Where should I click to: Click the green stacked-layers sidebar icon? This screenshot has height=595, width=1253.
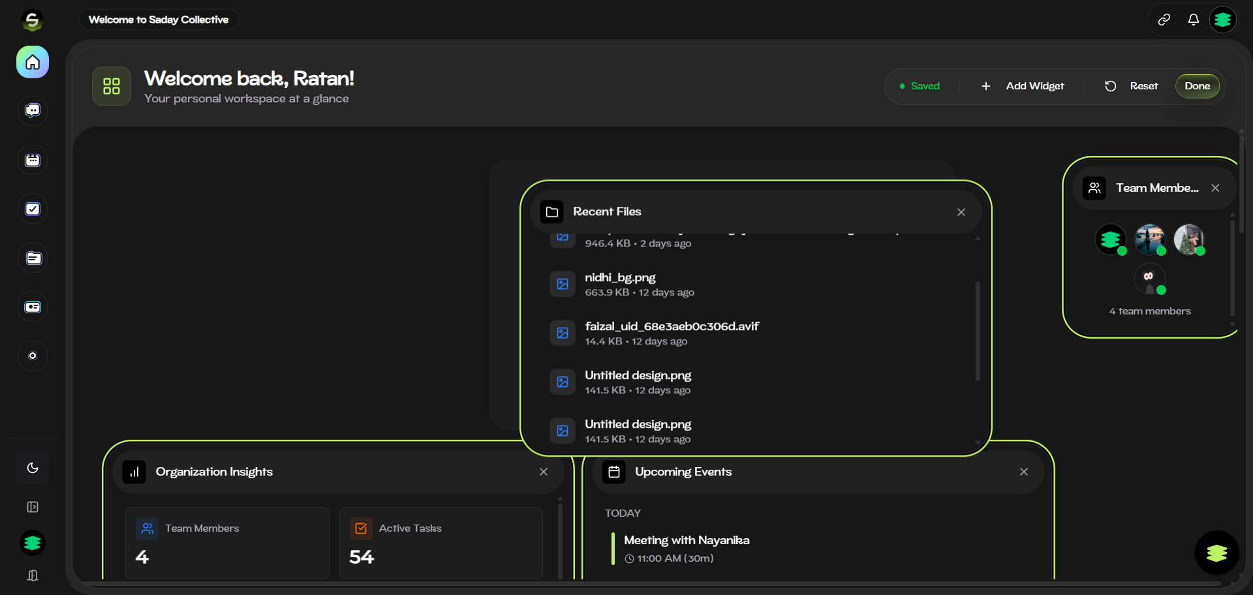click(33, 543)
